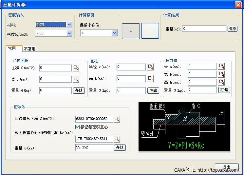Image resolution: width=244 pixels, height=175 pixels.
Task: Click the pick icon beside 面积 S field
Action: (76, 68)
